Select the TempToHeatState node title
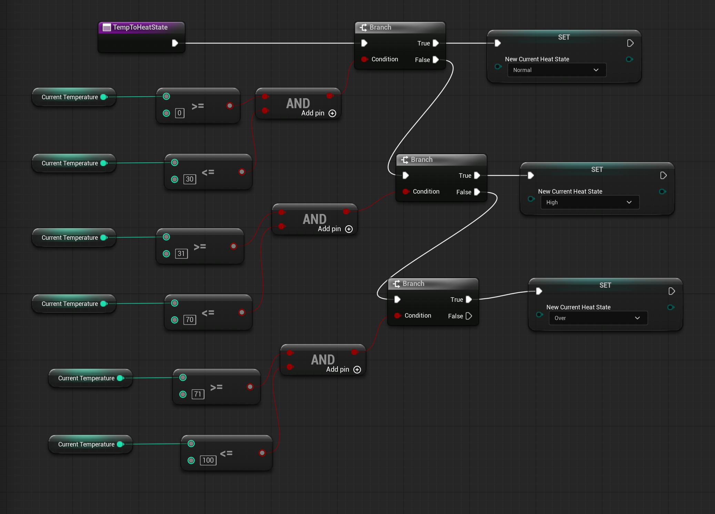715x514 pixels. coord(140,27)
